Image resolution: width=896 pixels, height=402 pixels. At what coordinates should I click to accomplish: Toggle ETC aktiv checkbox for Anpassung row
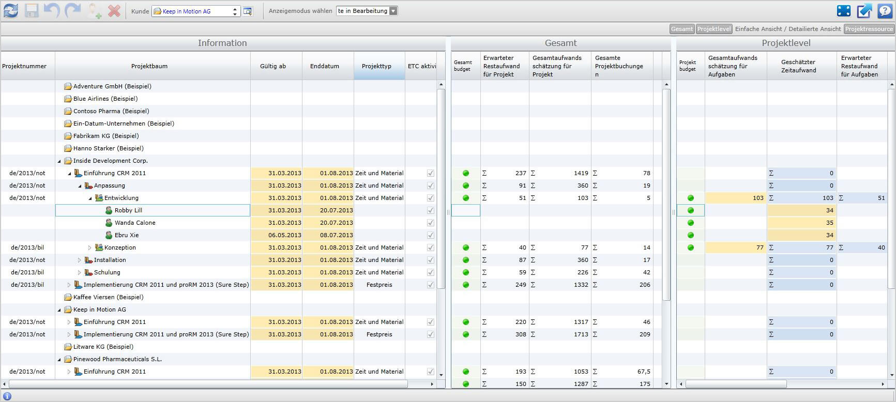(x=431, y=185)
